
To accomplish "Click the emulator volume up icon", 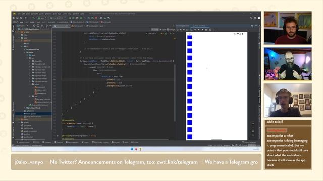I will (x=181, y=30).
